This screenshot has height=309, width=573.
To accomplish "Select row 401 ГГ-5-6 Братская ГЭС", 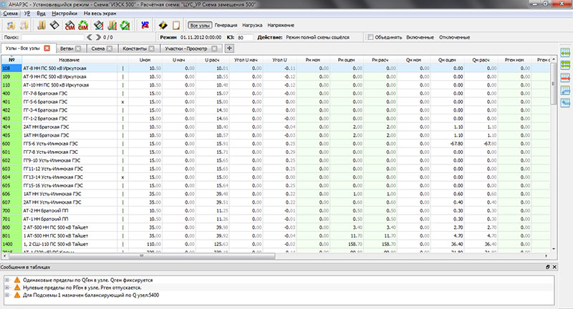I will tap(276, 102).
